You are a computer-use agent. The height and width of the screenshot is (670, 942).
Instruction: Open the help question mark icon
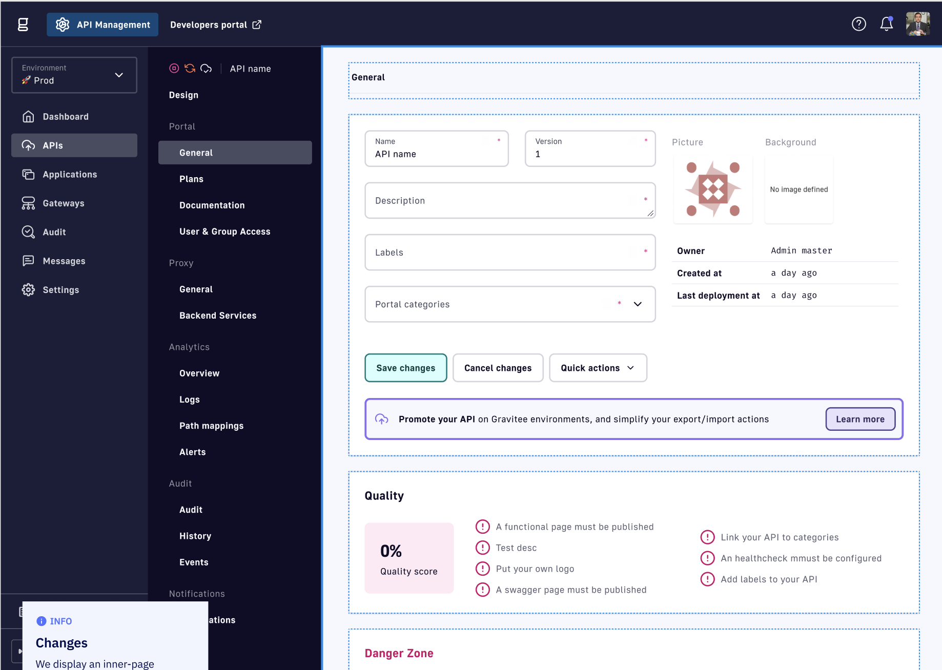pyautogui.click(x=859, y=24)
